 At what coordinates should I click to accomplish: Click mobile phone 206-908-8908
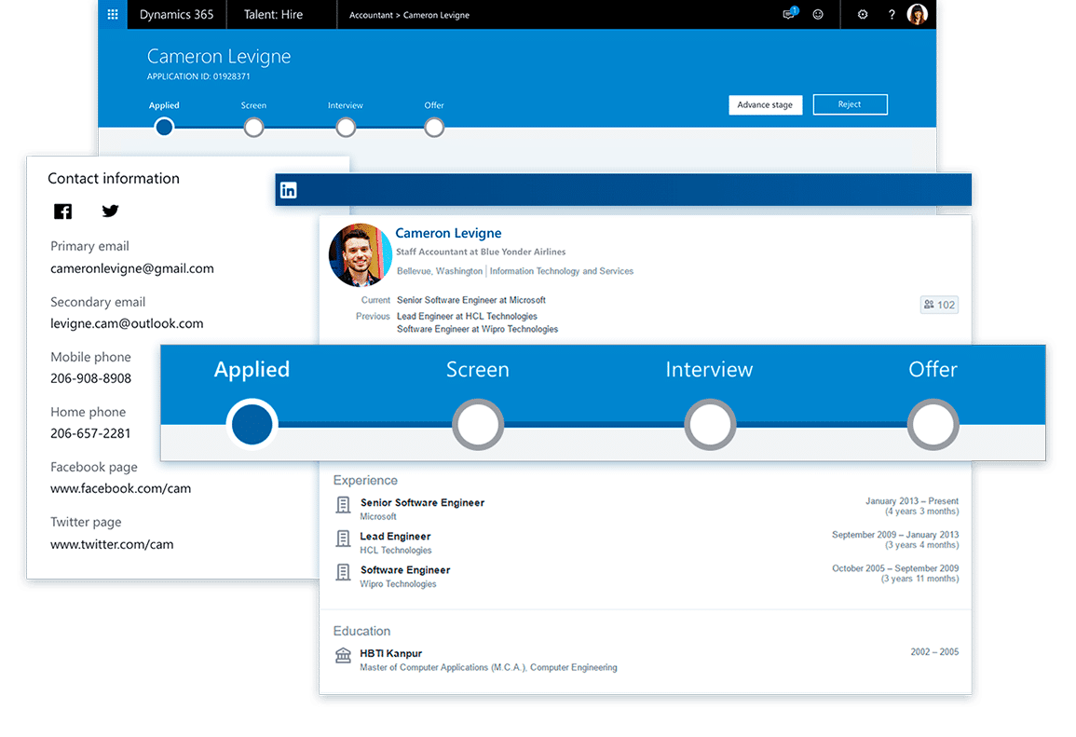pyautogui.click(x=90, y=378)
